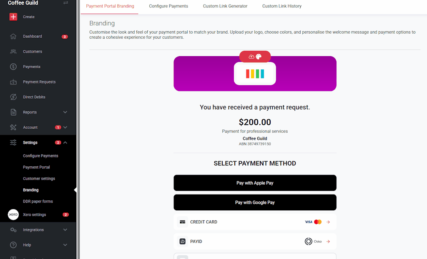
Task: Open the Dashboard home icon
Action: [13, 37]
